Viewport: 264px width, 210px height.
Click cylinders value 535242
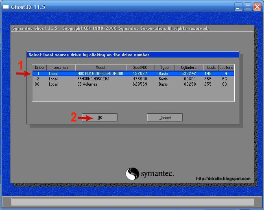click(x=189, y=73)
